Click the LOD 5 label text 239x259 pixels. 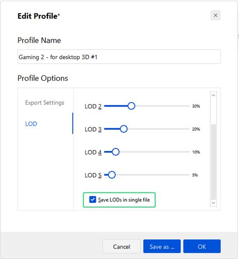tap(93, 175)
